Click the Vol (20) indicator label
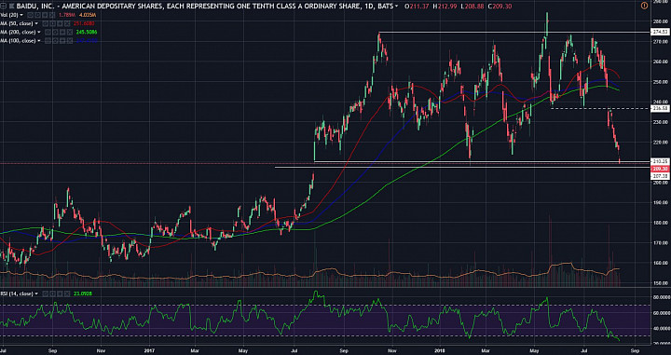 tap(9, 15)
